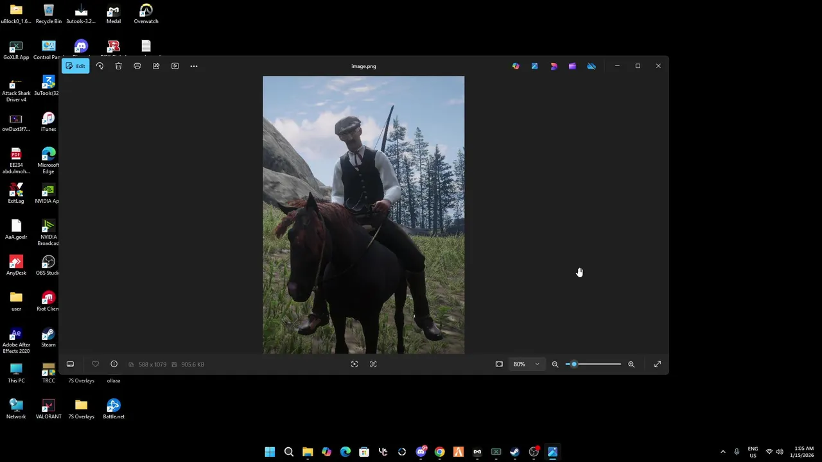Select the Steam desktop shortcut

point(49,338)
